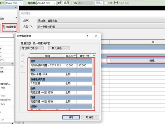This screenshot has height=124, width=165.
Task: Click the 弯头 section header
Action: (x=61, y=70)
